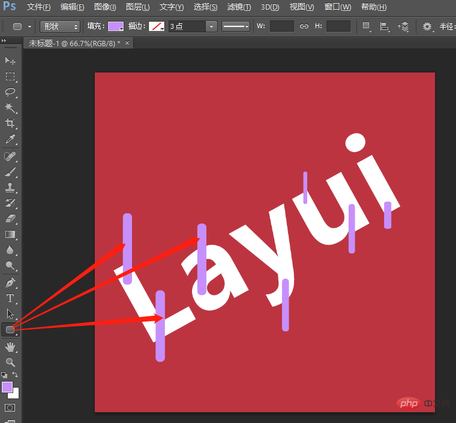The image size is (456, 423).
Task: Open the fill color picker
Action: pos(116,26)
